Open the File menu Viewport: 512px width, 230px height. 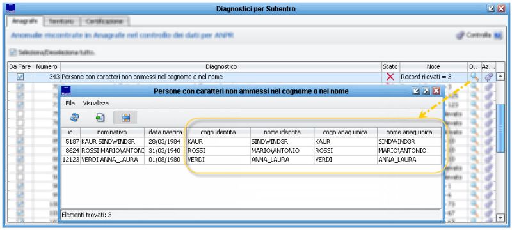pyautogui.click(x=70, y=103)
